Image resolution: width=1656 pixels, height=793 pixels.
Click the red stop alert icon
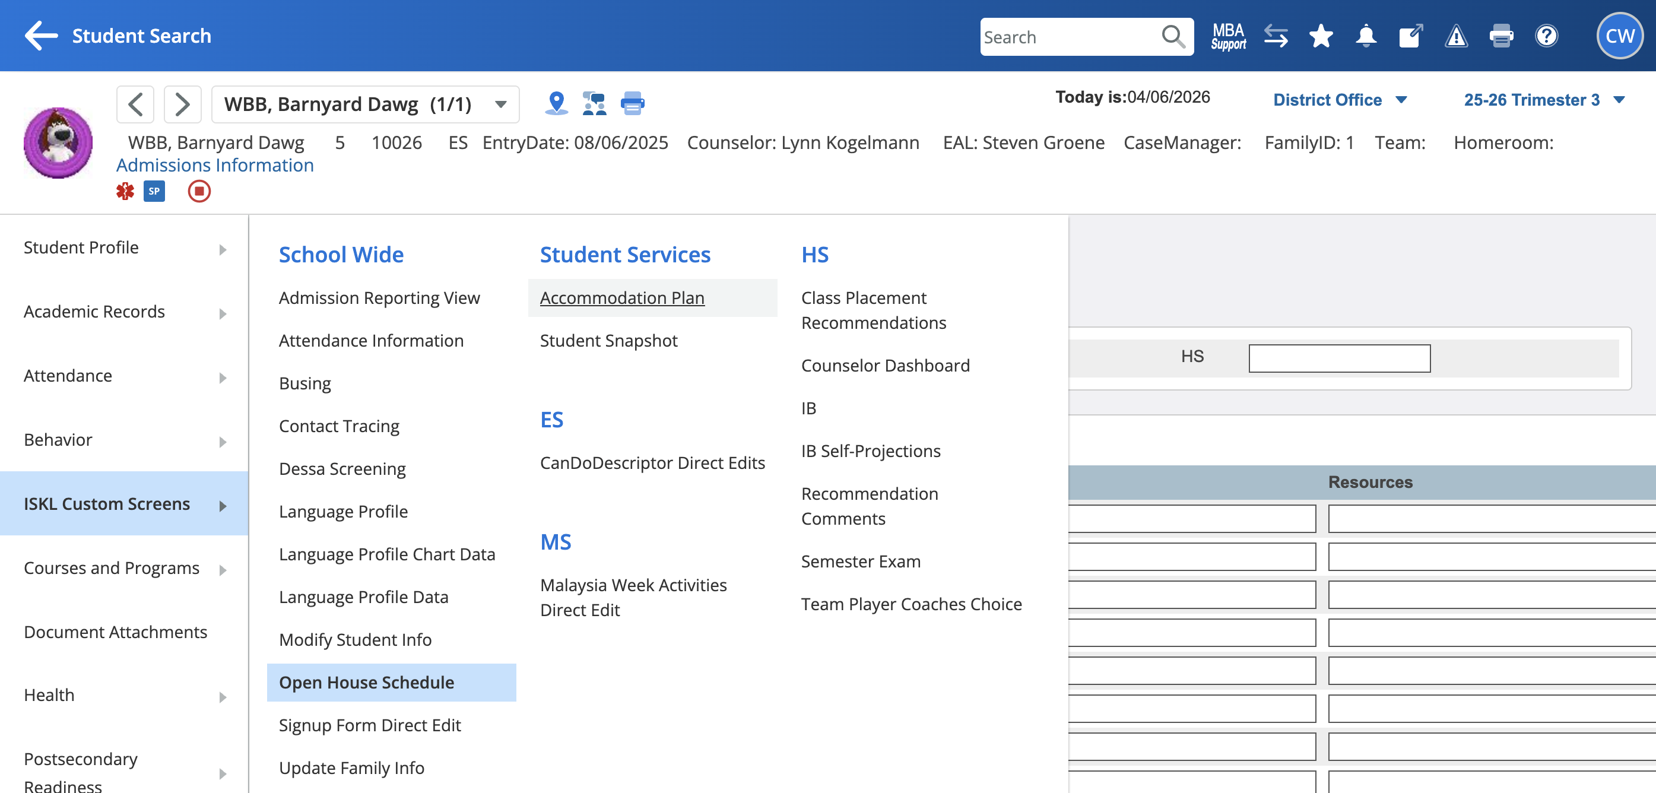pyautogui.click(x=199, y=192)
